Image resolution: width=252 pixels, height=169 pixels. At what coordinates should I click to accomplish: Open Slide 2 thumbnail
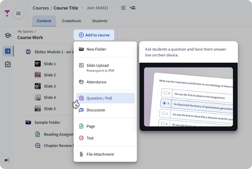[38, 75]
